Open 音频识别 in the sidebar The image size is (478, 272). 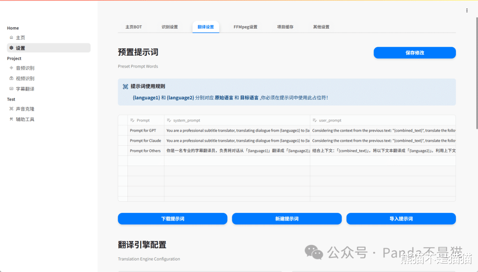[x=49, y=68]
